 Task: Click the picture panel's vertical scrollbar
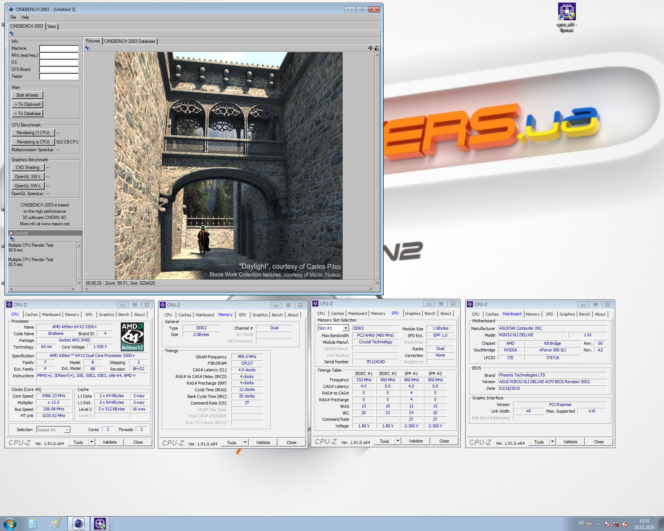tap(377, 169)
